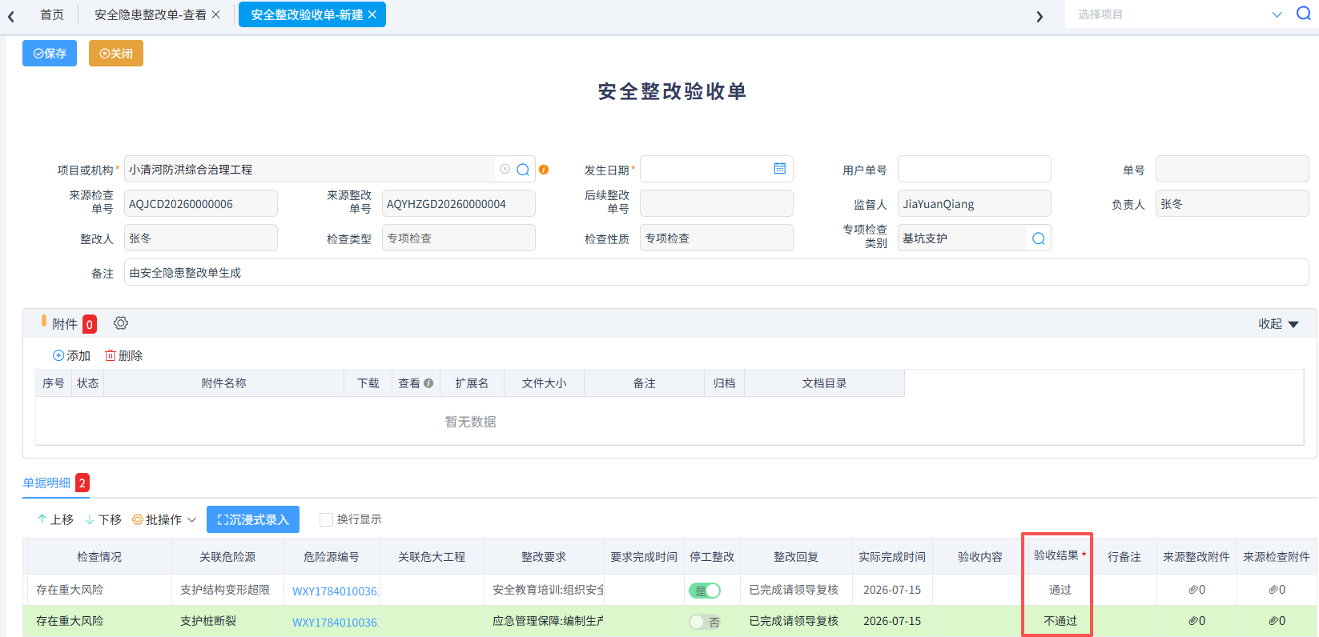Click the top-right project search magnifier icon
Viewport: 1319px width, 637px height.
click(x=1303, y=14)
